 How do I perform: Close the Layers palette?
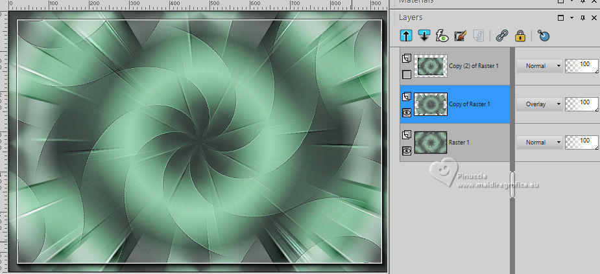pos(594,18)
